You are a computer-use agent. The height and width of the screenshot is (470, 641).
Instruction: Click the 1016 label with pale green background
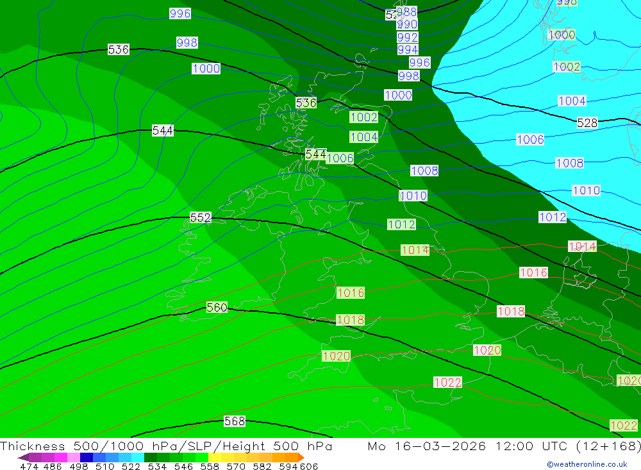tap(351, 292)
